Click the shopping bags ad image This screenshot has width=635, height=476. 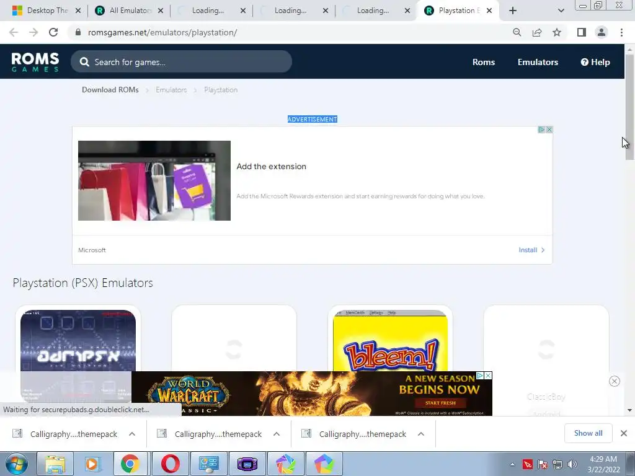pyautogui.click(x=154, y=180)
